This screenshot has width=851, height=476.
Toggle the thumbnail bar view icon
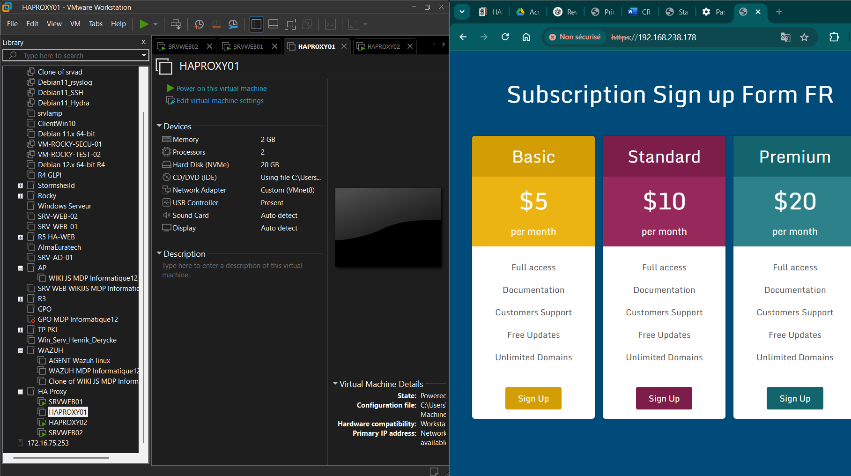click(273, 24)
